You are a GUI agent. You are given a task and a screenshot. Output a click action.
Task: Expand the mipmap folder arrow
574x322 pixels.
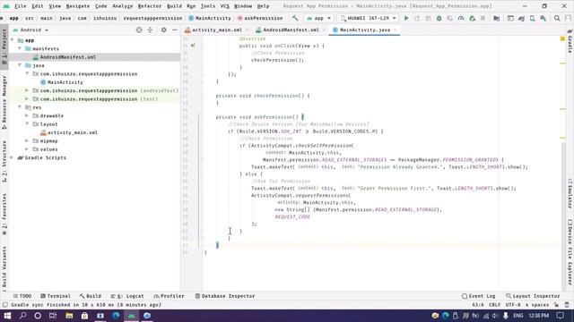point(27,141)
